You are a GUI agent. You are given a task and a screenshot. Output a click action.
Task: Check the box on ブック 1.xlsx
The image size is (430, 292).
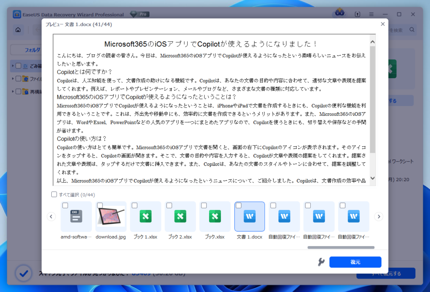(x=135, y=205)
